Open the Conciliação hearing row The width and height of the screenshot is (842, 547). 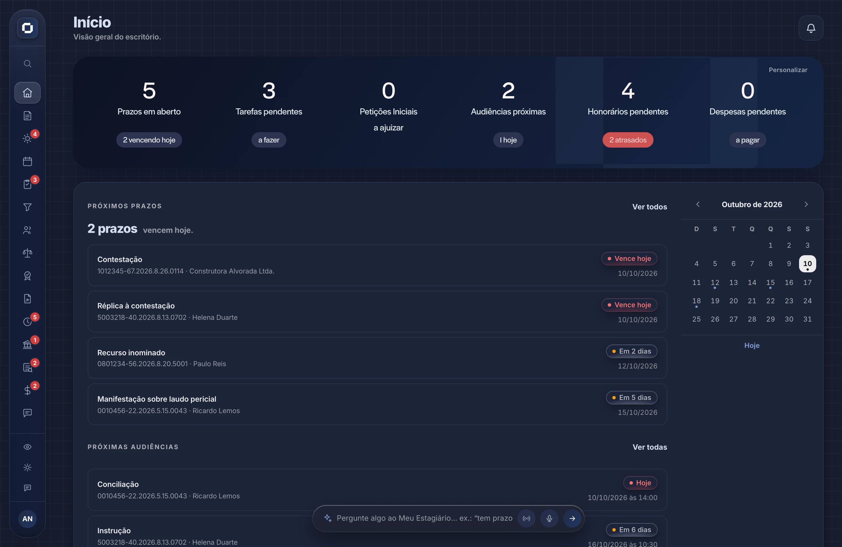[377, 489]
